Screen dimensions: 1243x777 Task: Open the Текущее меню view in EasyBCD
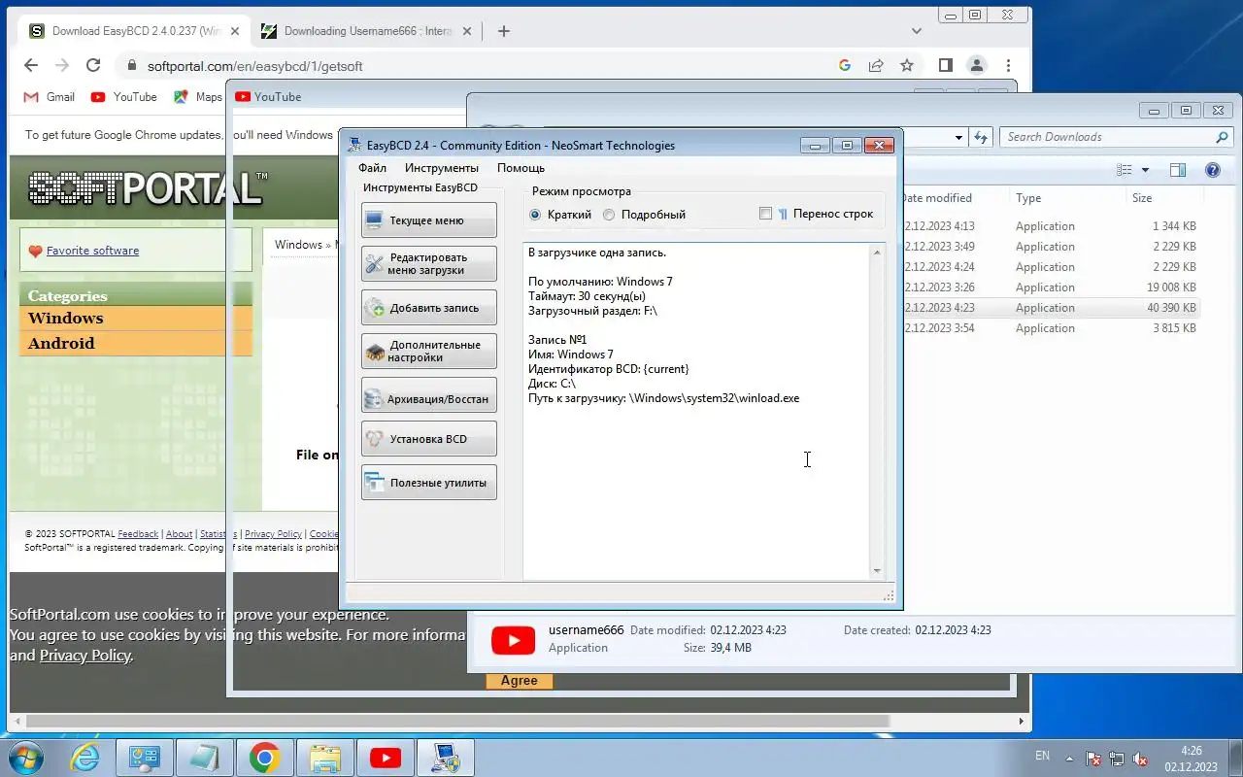428,220
